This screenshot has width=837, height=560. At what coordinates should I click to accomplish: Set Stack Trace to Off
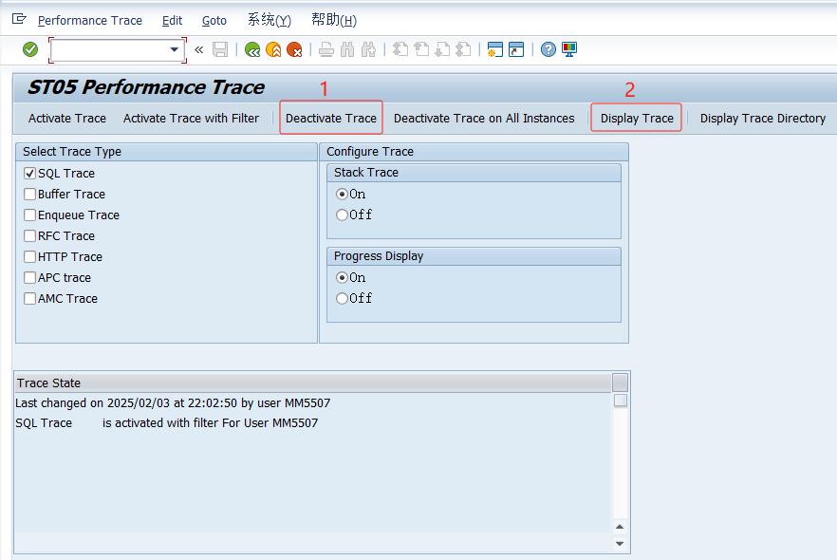pos(342,215)
